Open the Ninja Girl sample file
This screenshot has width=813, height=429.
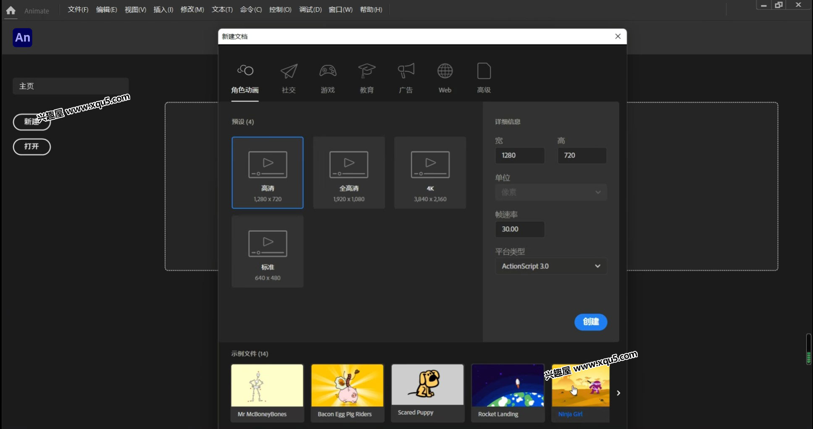click(581, 393)
